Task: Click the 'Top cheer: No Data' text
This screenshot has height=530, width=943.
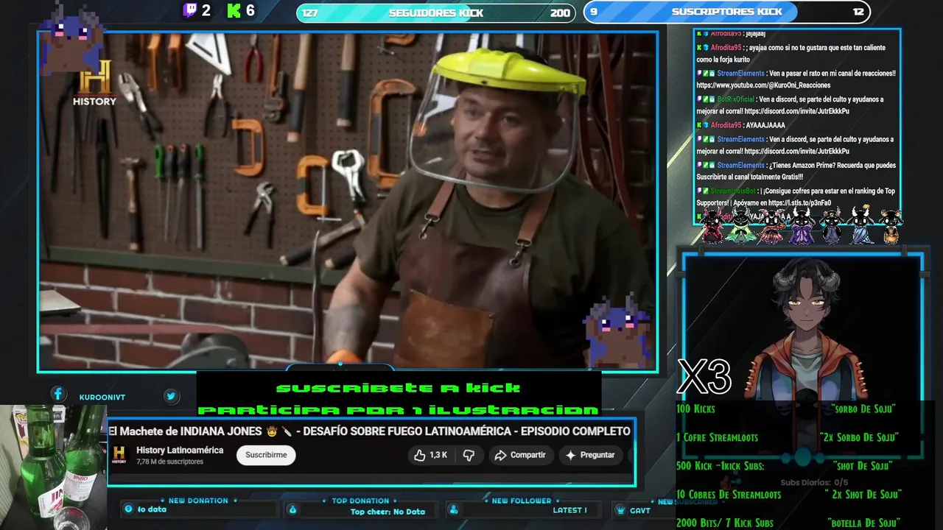Action: pyautogui.click(x=388, y=512)
